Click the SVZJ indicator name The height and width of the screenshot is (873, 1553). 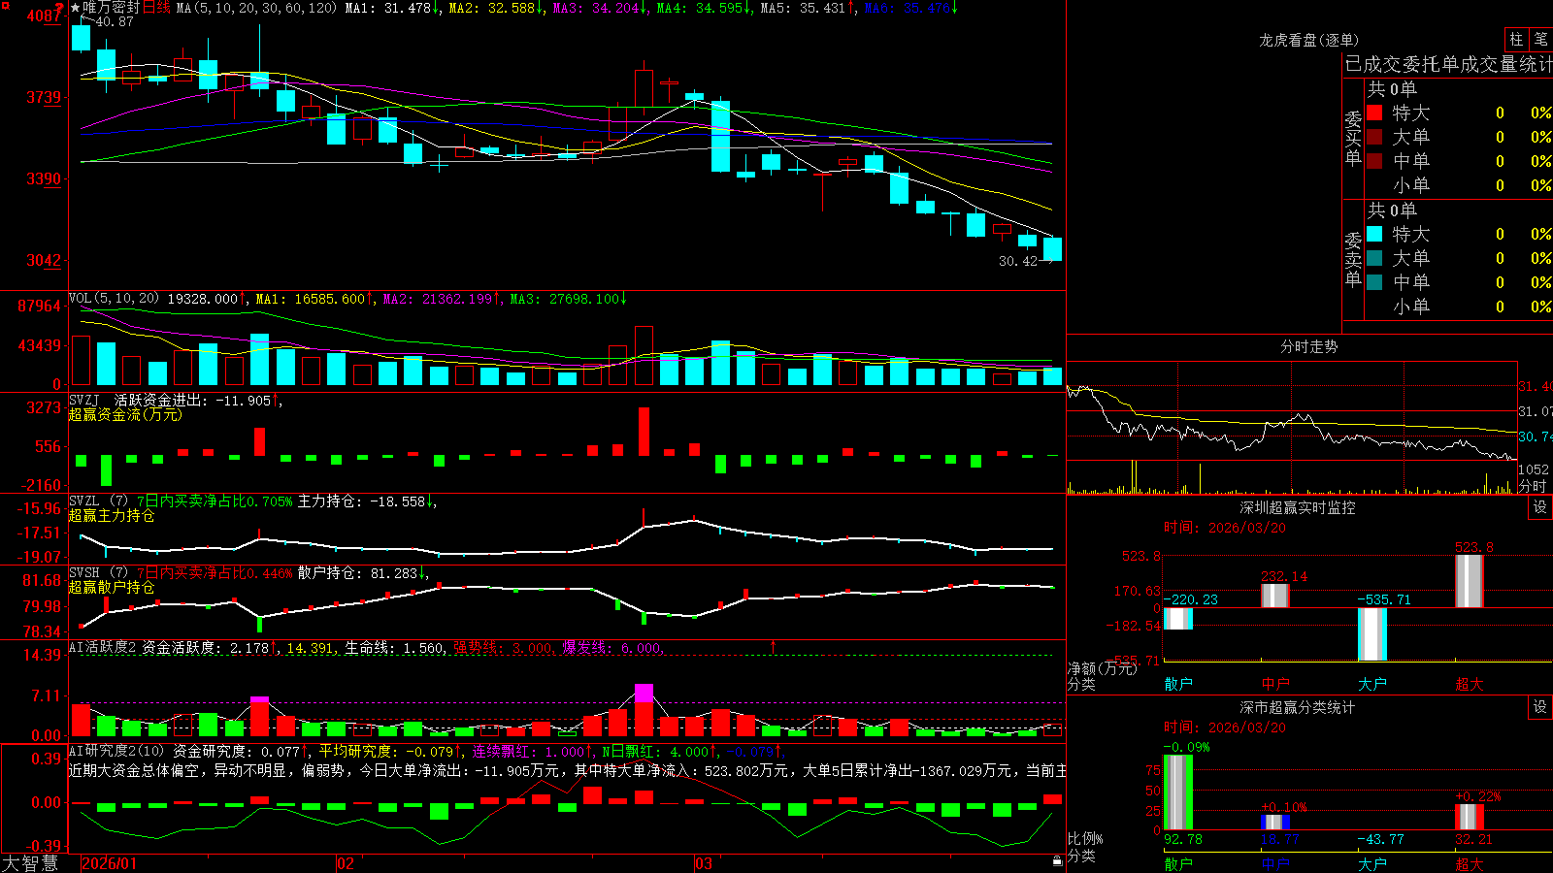pos(84,400)
